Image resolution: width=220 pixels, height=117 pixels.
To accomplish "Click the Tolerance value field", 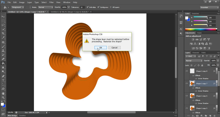I will point(82,7).
